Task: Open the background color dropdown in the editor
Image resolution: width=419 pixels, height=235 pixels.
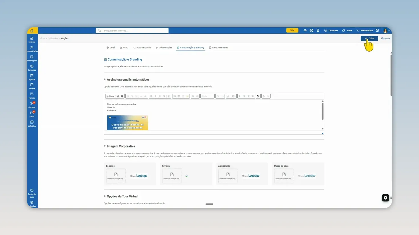Action: click(x=233, y=96)
